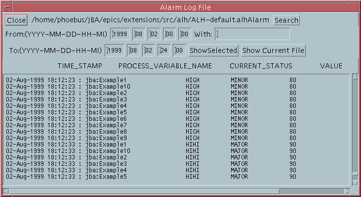Click the horizontal scrollbar right arrow
Image resolution: width=361 pixels, height=197 pixels.
[347, 191]
